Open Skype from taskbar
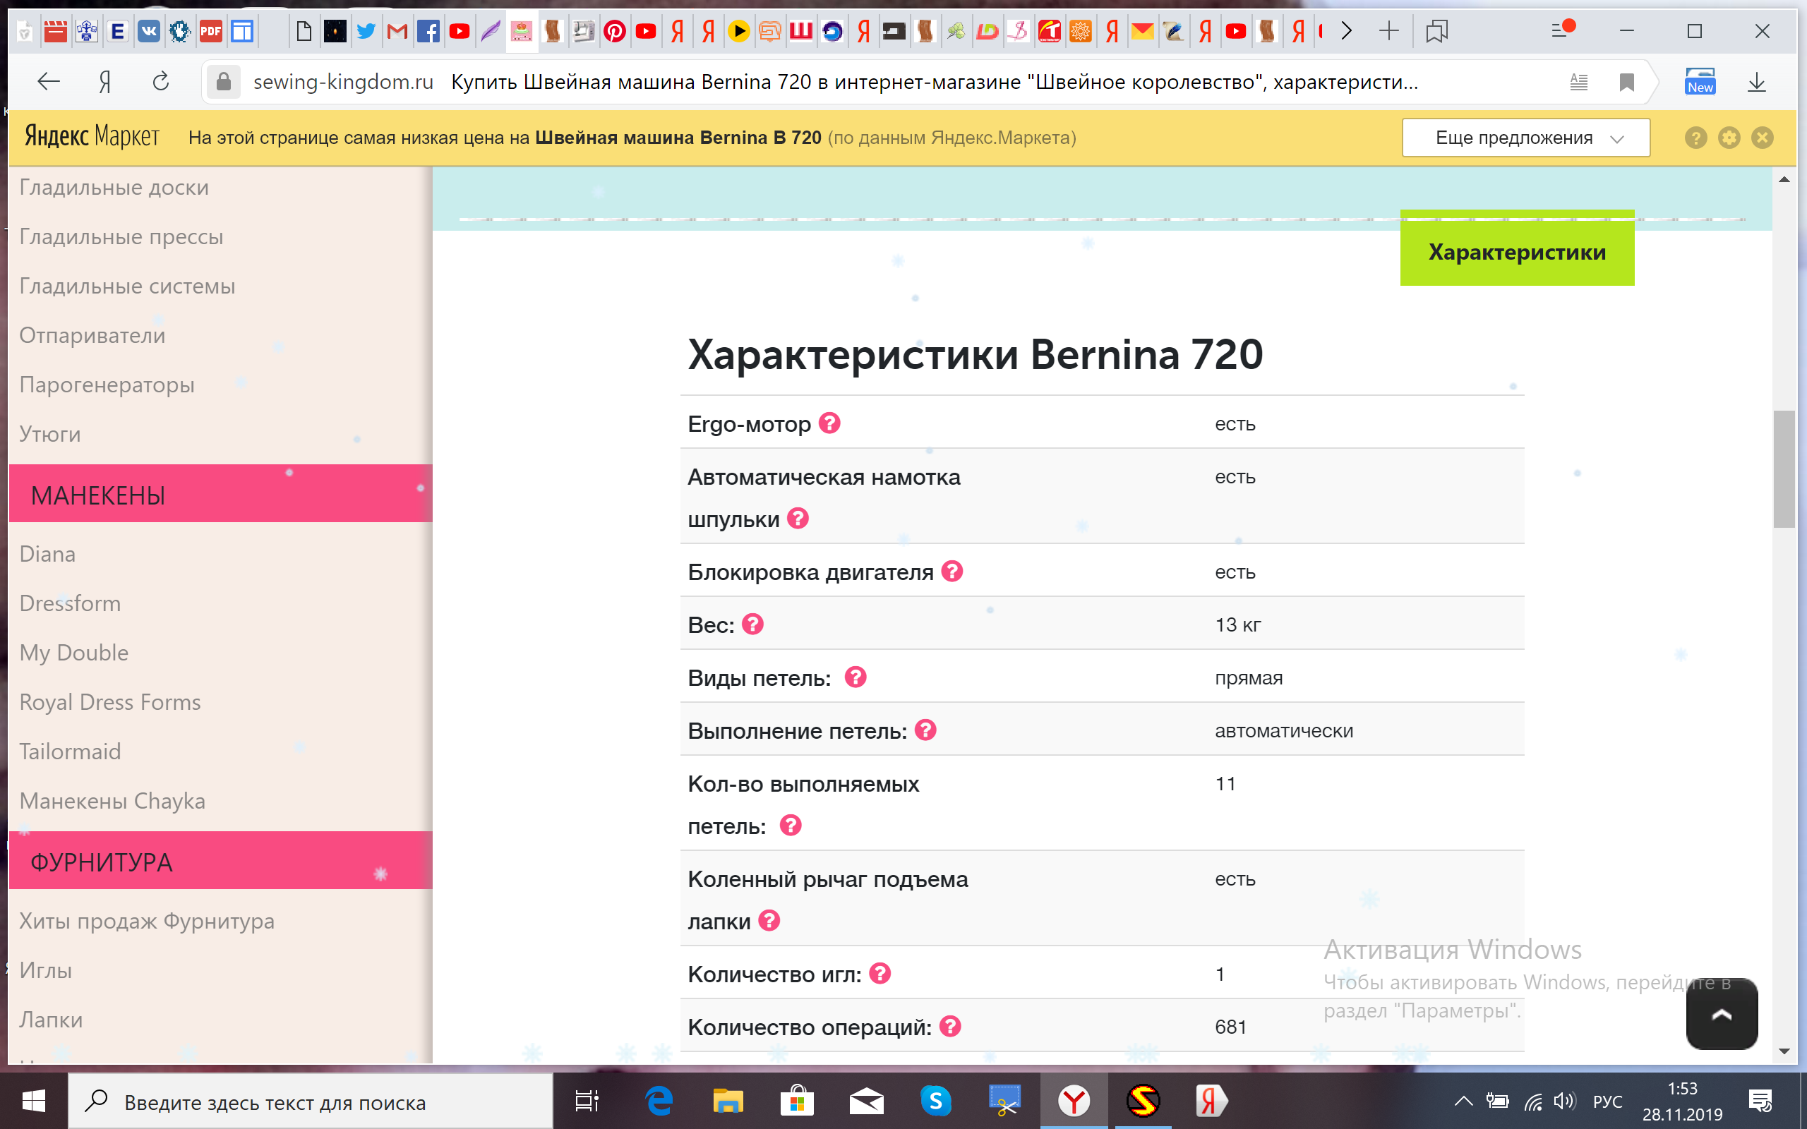This screenshot has width=1807, height=1129. point(935,1101)
